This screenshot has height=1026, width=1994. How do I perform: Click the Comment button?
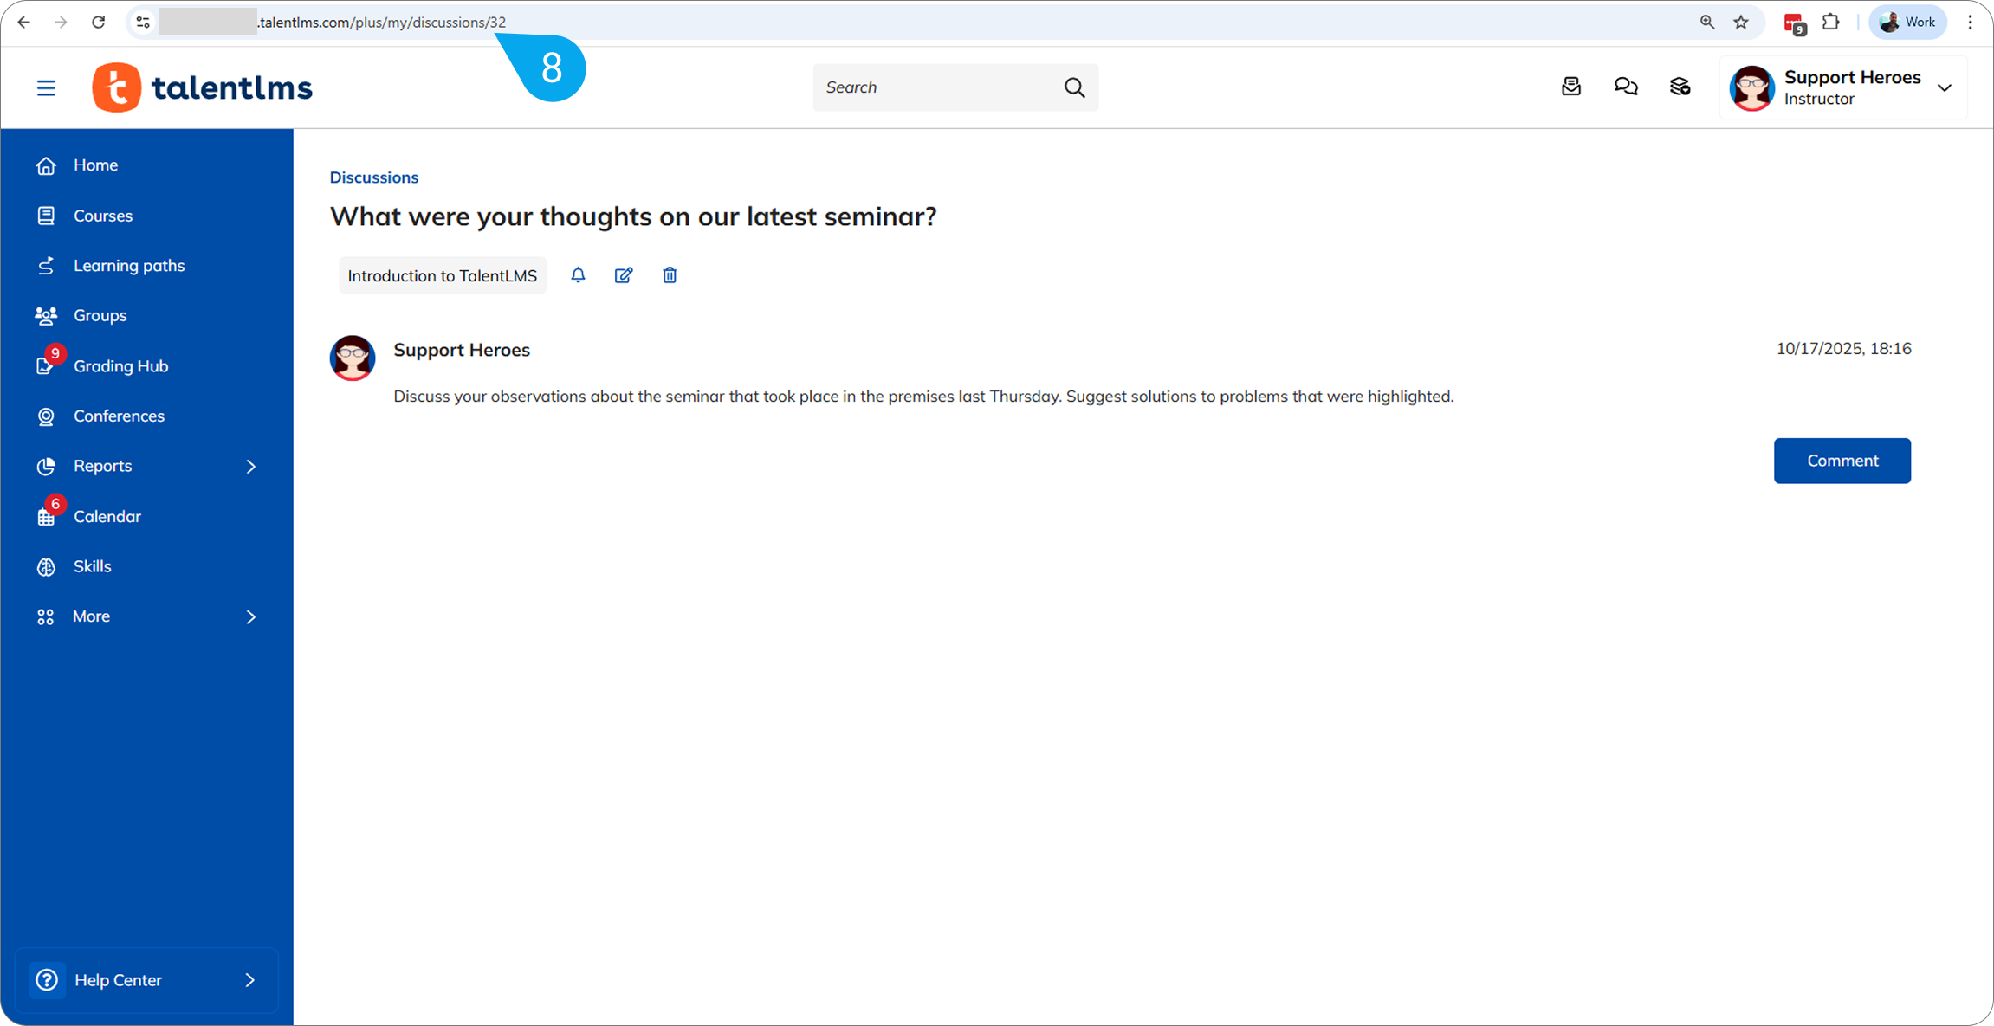coord(1842,461)
